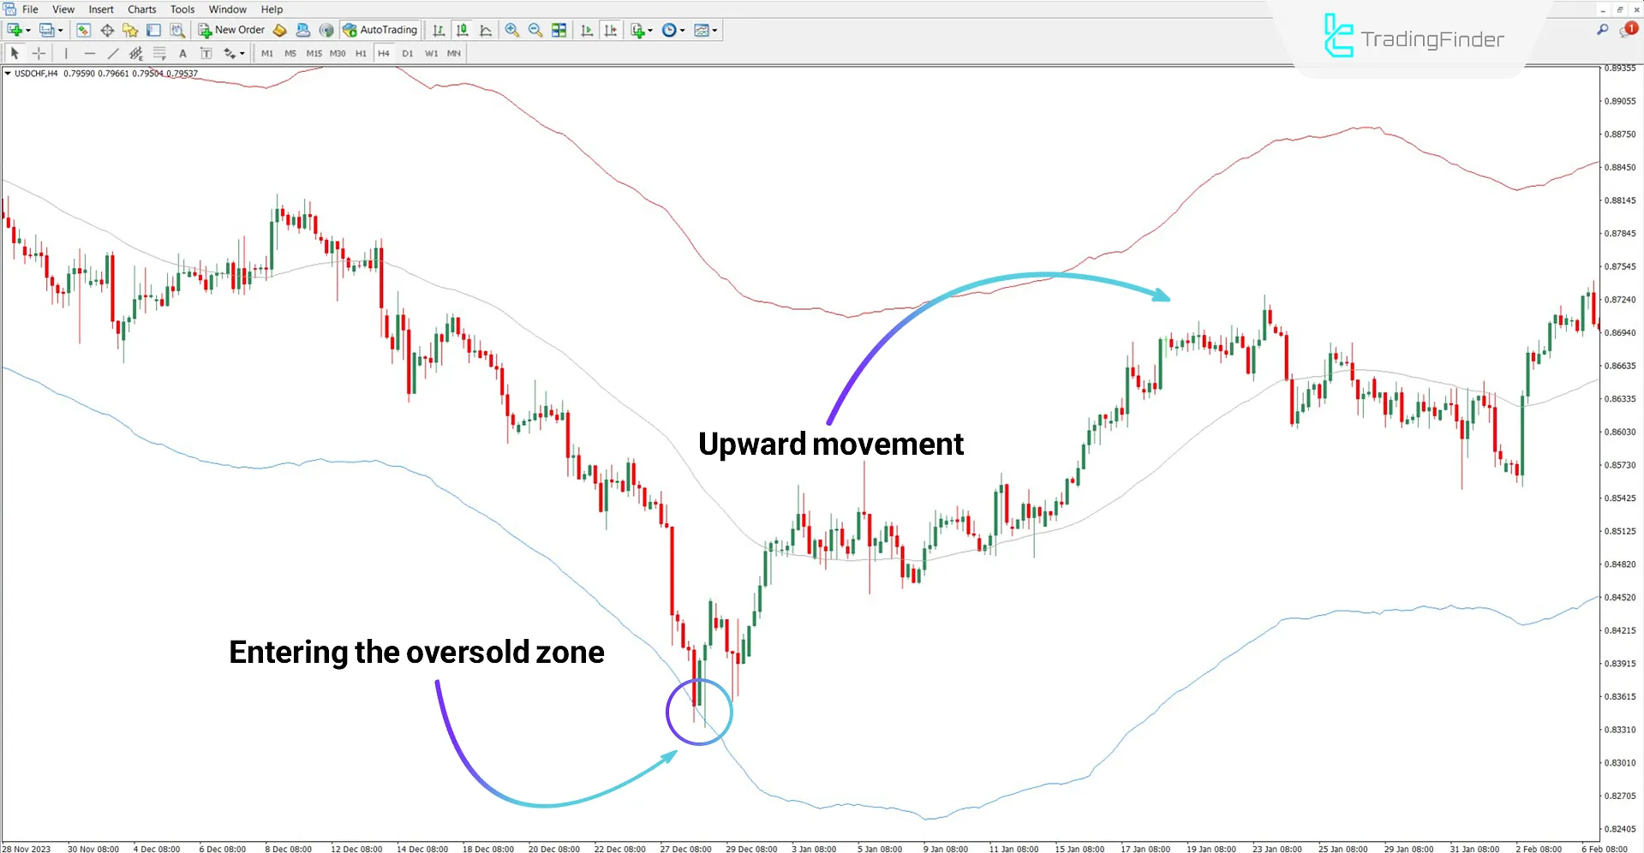Open the Insert menu

(x=101, y=9)
